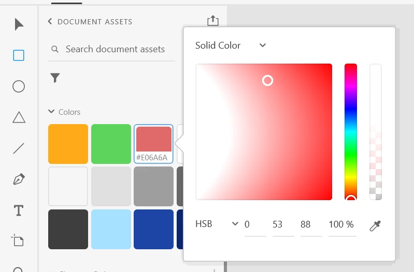This screenshot has height=272, width=414.
Task: Click the filter funnel icon
Action: [55, 78]
